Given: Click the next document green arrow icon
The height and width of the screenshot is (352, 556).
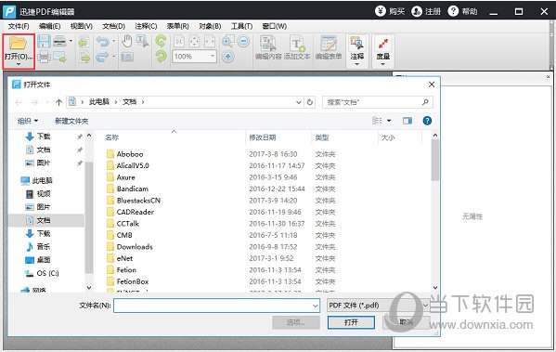Looking at the screenshot, I should tap(84, 58).
